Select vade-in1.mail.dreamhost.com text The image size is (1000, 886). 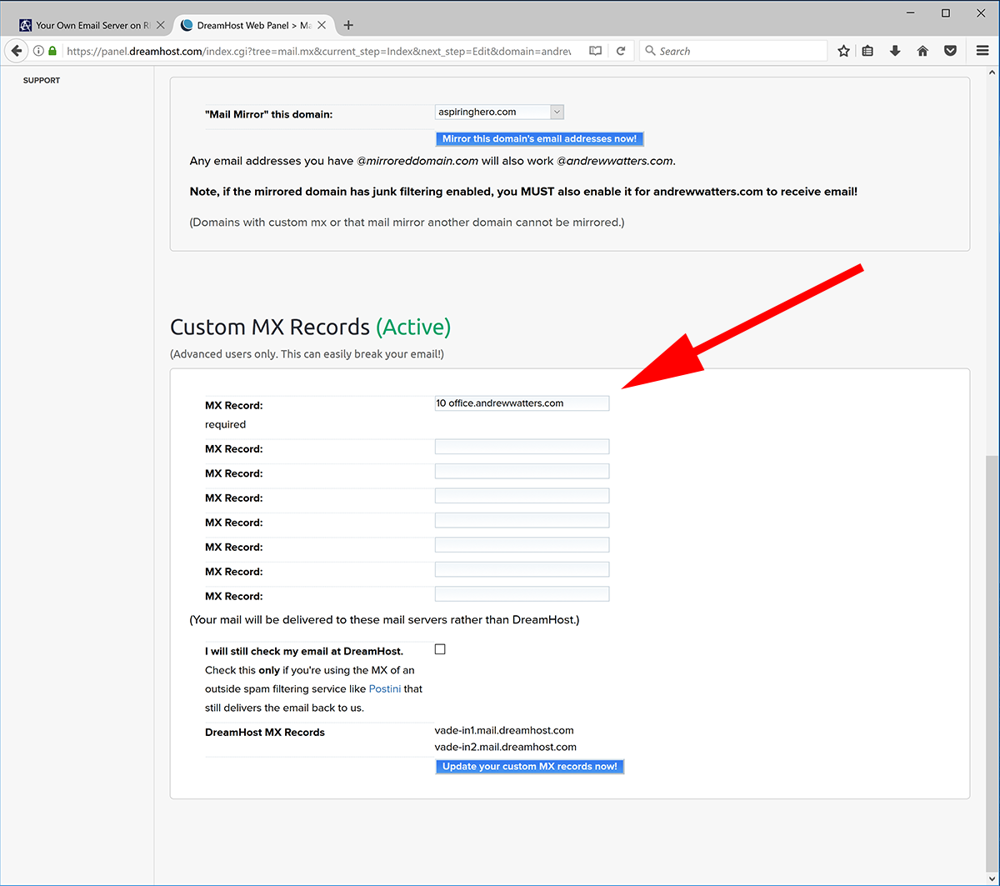504,731
